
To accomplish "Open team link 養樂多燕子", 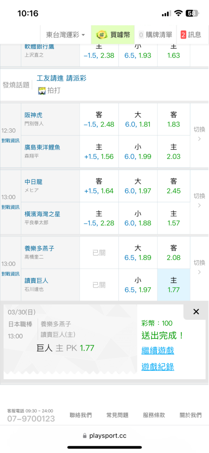I will 39,248.
